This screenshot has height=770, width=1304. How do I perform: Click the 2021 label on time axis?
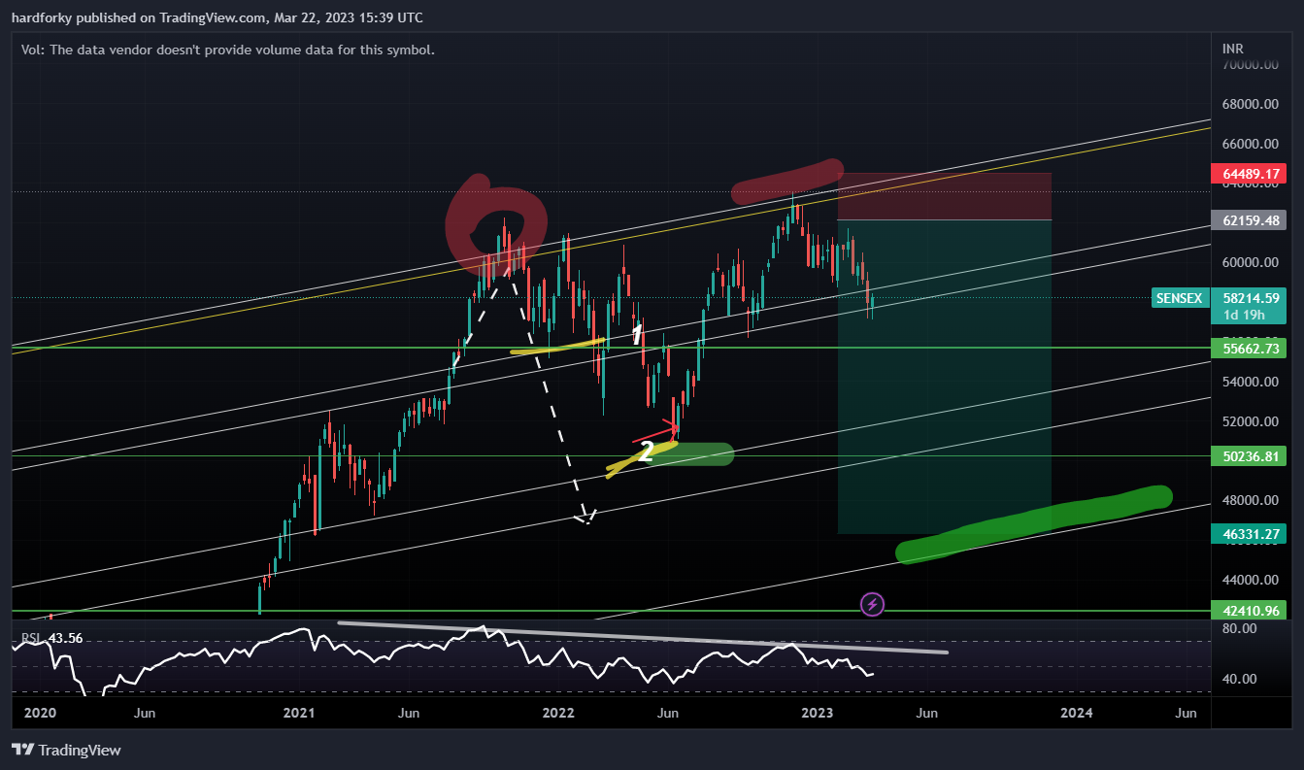point(299,713)
